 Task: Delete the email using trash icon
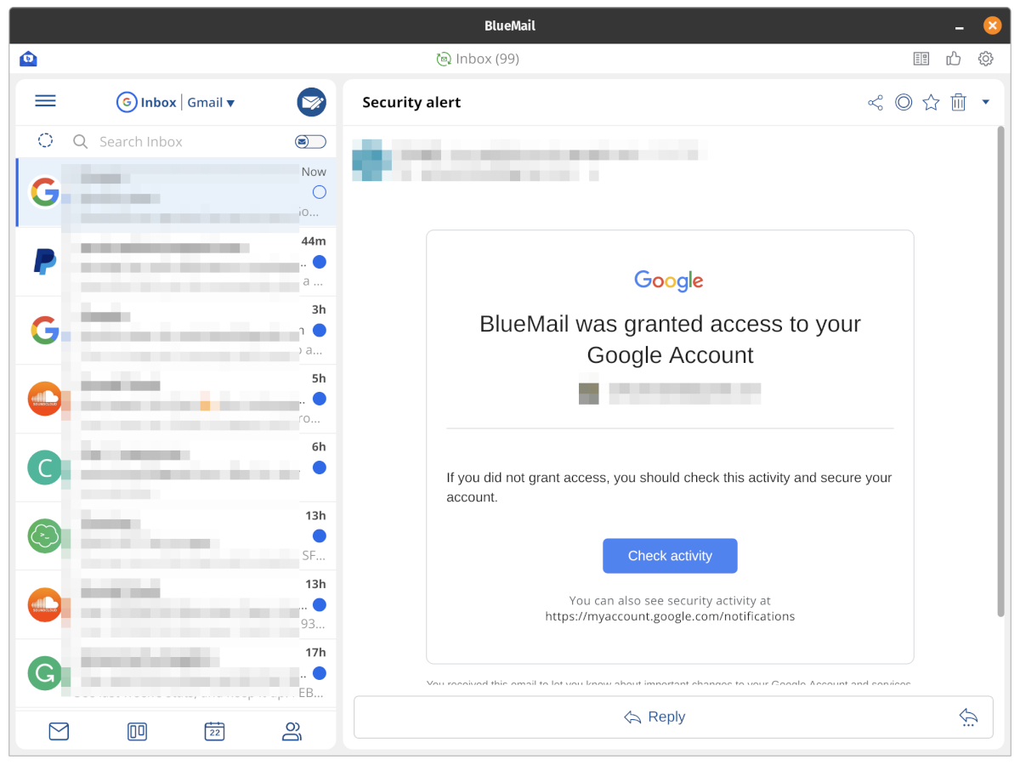coord(958,103)
